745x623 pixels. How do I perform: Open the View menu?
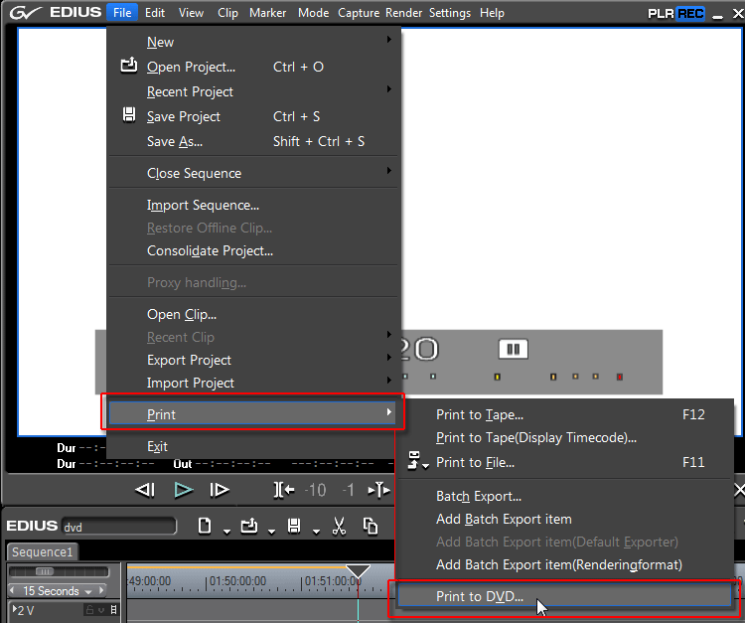tap(191, 13)
